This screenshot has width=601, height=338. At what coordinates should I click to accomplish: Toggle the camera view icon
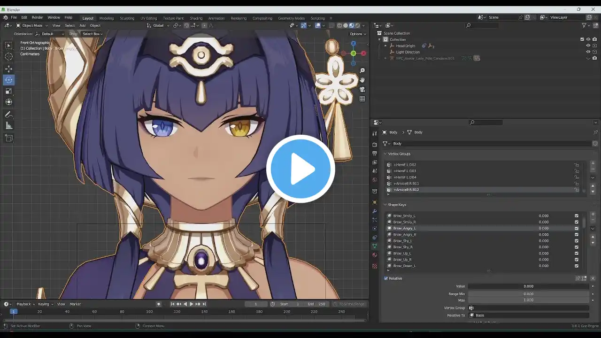click(x=362, y=89)
